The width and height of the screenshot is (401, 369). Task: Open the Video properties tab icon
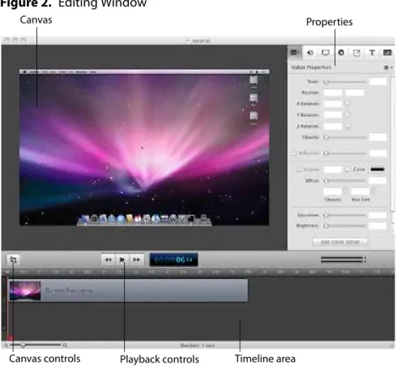pyautogui.click(x=295, y=53)
